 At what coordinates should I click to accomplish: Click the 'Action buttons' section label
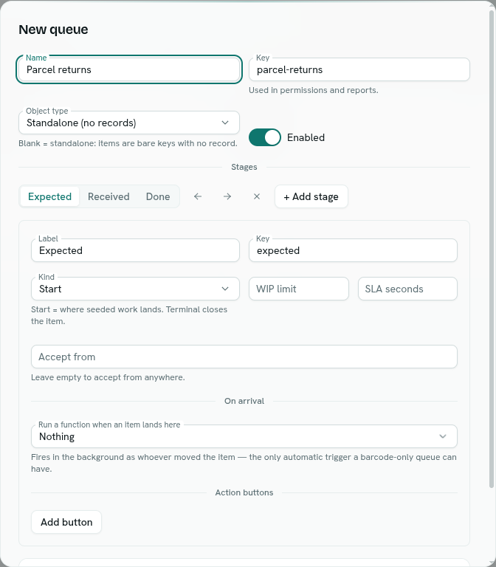(x=244, y=493)
